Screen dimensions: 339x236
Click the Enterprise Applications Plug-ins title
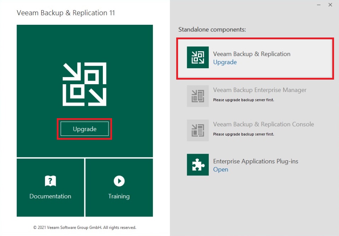click(x=256, y=161)
